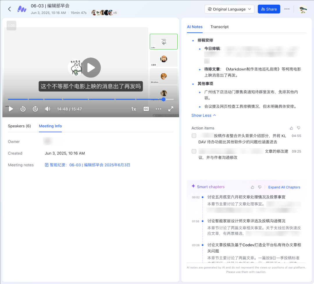Enter fullscreen video mode
The image size is (314, 284).
click(171, 109)
